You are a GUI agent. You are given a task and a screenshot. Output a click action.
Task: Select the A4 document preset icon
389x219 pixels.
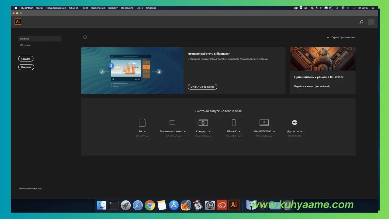click(x=142, y=123)
